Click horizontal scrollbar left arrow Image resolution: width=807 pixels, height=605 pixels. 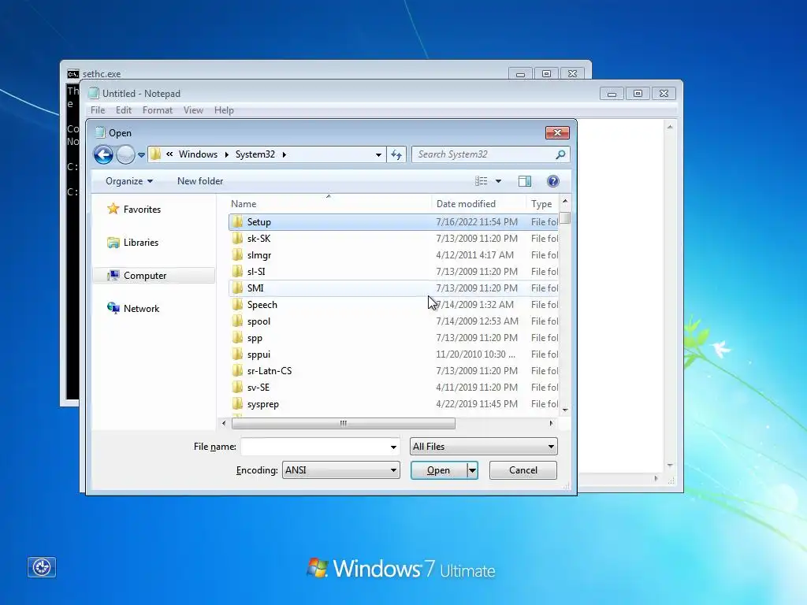tap(224, 423)
